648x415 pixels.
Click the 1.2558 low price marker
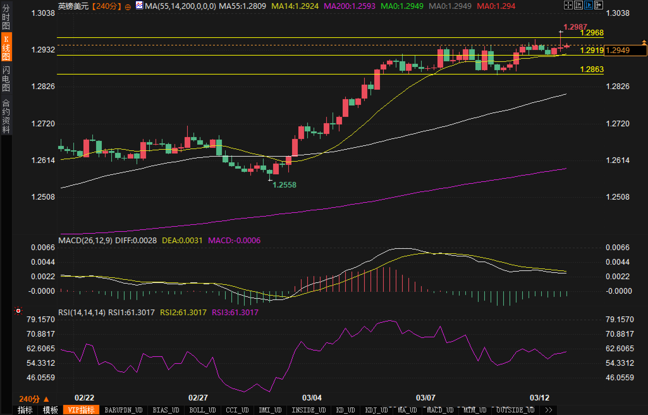click(x=284, y=185)
